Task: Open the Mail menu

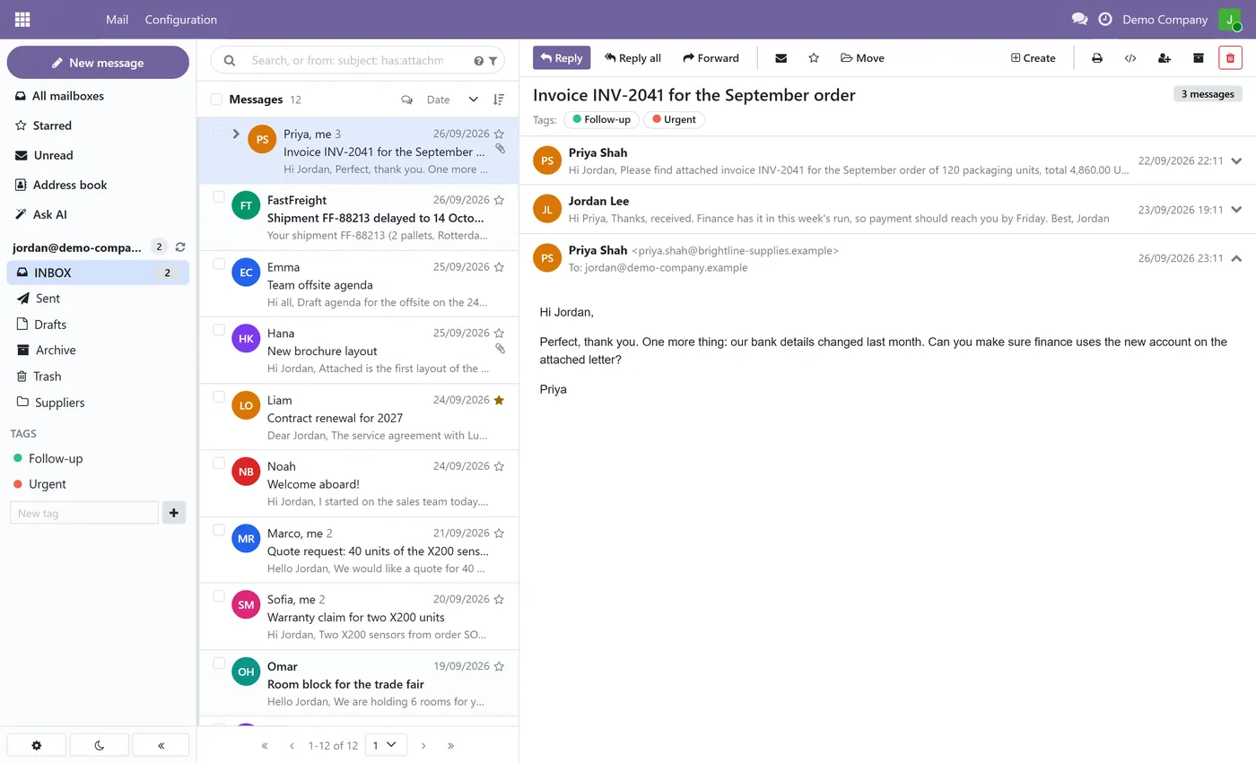Action: coord(117,19)
